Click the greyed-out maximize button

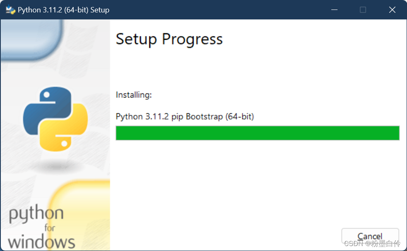(x=363, y=10)
